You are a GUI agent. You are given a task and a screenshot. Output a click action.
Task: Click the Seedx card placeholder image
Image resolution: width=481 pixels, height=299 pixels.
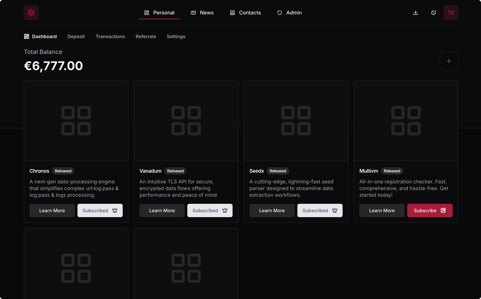tap(296, 121)
